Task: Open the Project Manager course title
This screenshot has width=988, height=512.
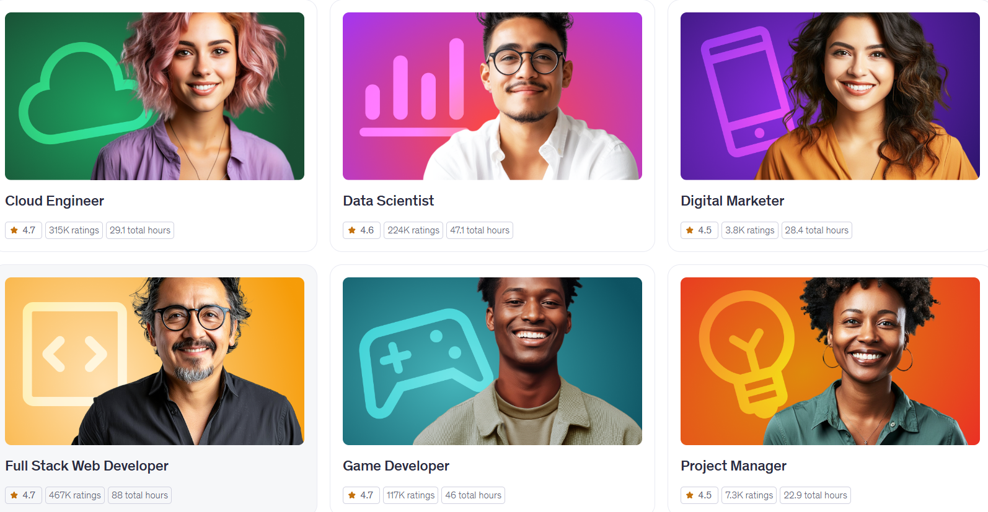Action: click(x=733, y=466)
